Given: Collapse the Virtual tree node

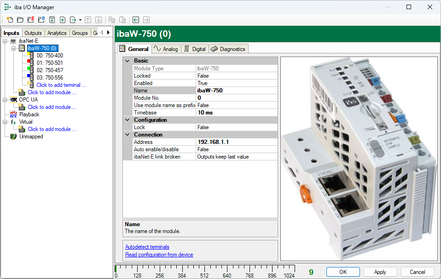Looking at the screenshot, I should point(5,122).
